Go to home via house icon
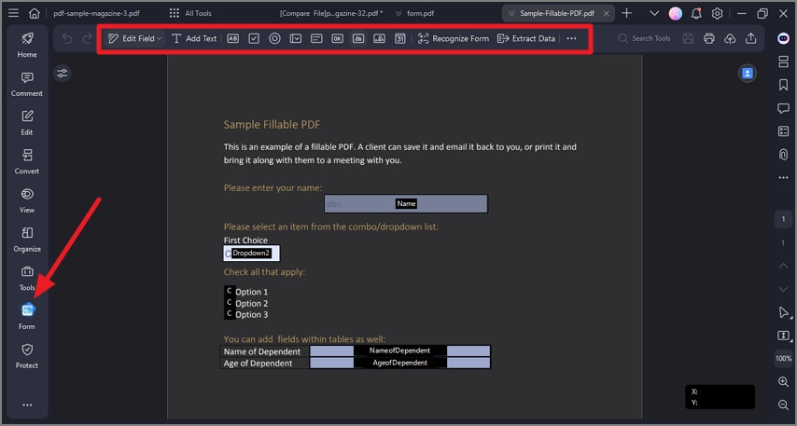 click(34, 13)
